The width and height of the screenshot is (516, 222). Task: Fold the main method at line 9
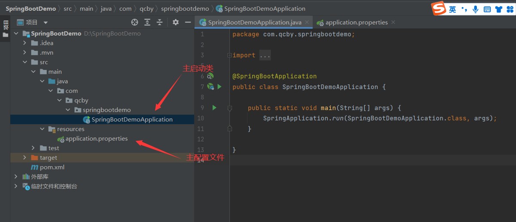pyautogui.click(x=230, y=108)
